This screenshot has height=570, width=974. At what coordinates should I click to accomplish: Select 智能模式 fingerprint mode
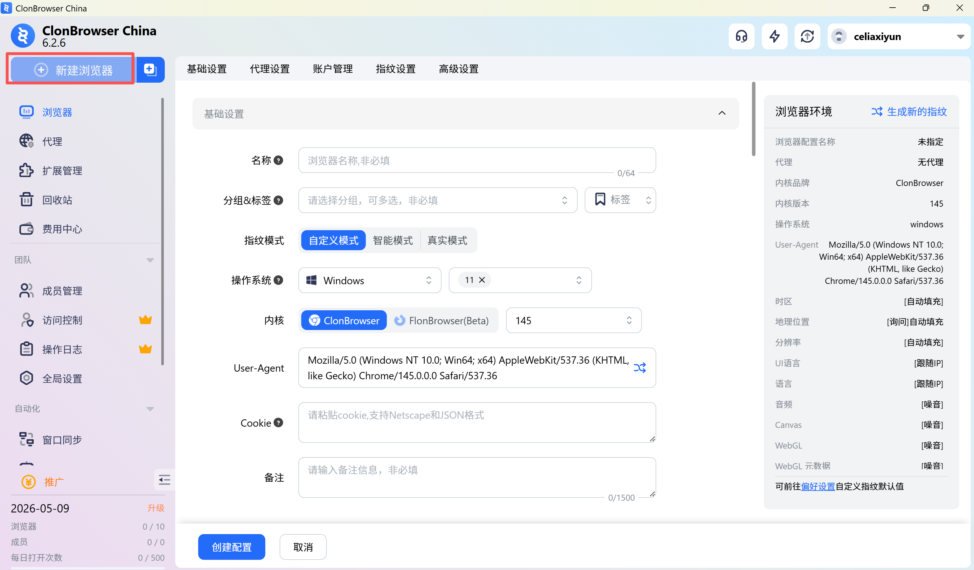click(x=393, y=240)
